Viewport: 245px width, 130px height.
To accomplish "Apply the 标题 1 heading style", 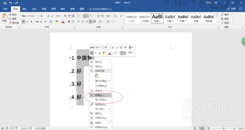I will point(157,18).
